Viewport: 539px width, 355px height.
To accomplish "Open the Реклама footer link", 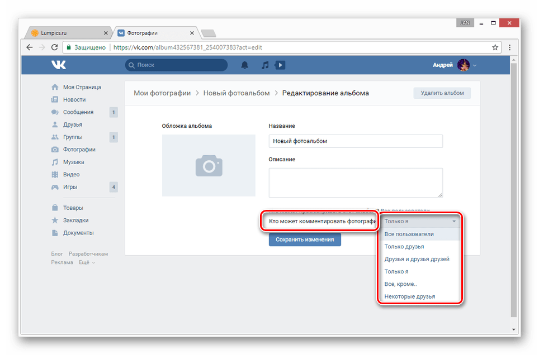I will click(x=62, y=262).
